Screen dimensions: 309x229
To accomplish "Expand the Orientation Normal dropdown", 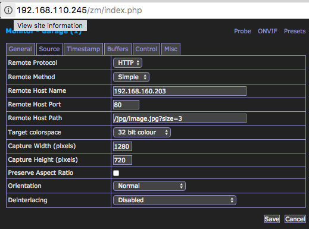I will coord(149,186).
